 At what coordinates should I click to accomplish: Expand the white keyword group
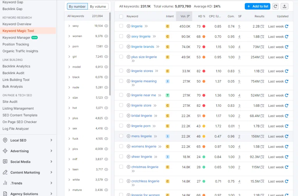pos(69,180)
